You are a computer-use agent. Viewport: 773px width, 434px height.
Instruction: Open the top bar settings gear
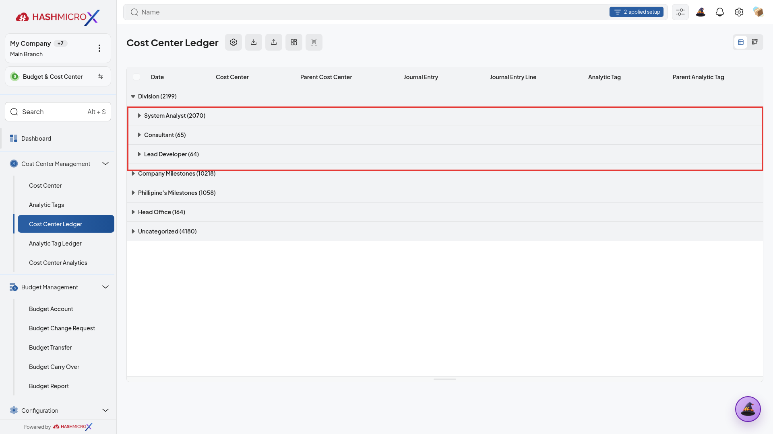(739, 12)
